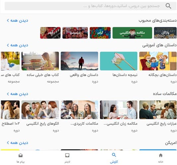
Task: Open داستان های واقعی mountain thumbnail
Action: click(x=79, y=61)
